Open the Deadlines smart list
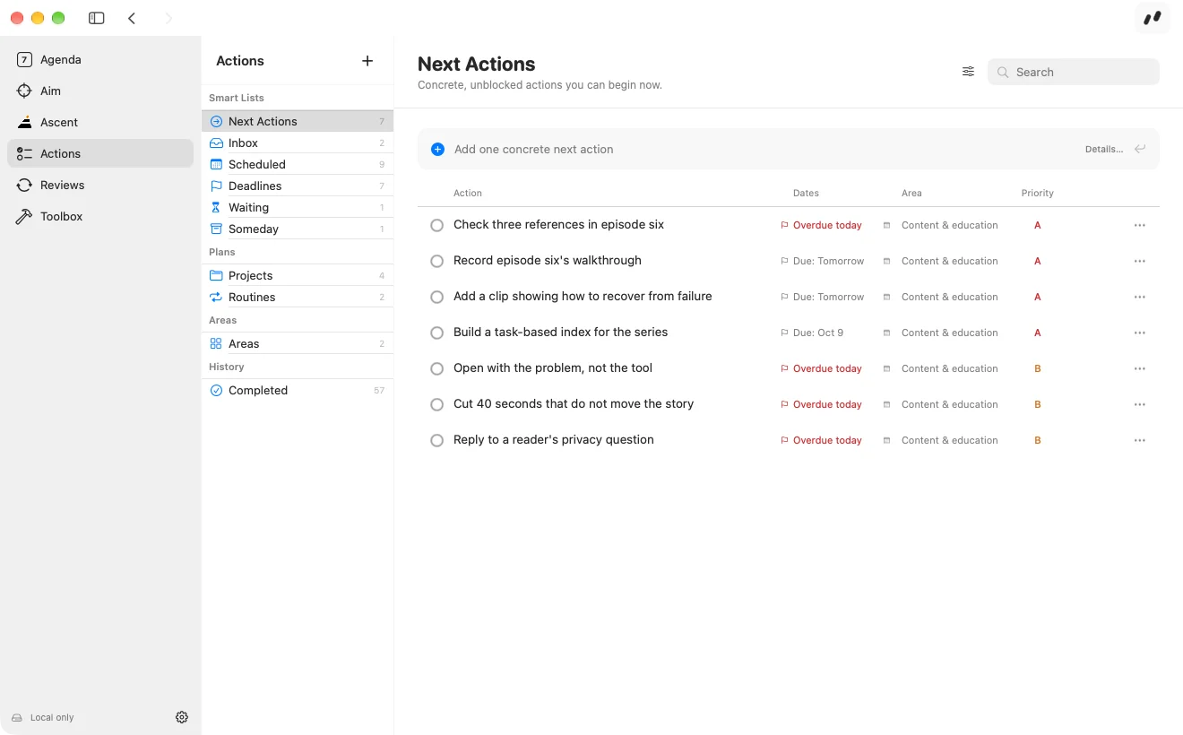This screenshot has width=1183, height=735. (x=298, y=186)
